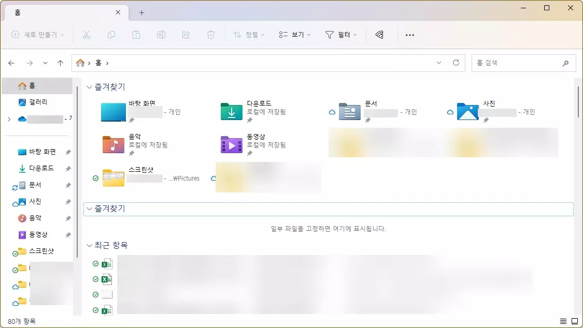The height and width of the screenshot is (328, 583).
Task: Click the first Excel file icon in 최근 항목
Action: 107,264
